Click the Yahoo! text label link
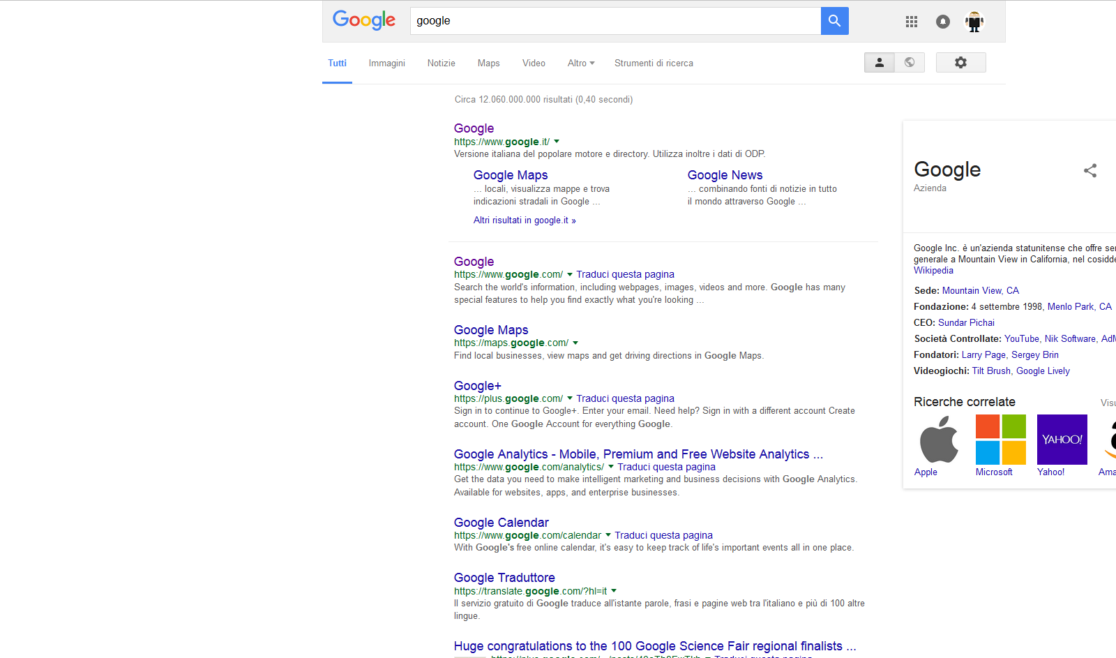 coord(1050,472)
